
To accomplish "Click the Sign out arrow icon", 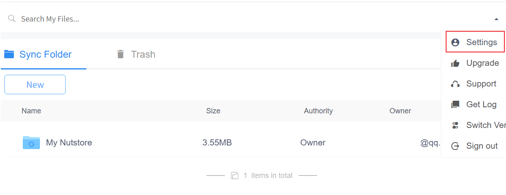I will click(x=455, y=146).
